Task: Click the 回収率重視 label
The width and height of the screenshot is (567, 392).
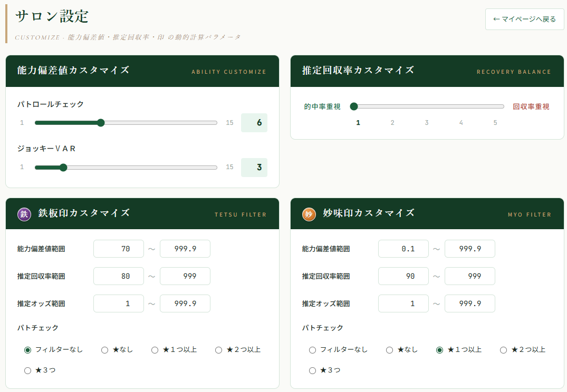Action: [531, 106]
